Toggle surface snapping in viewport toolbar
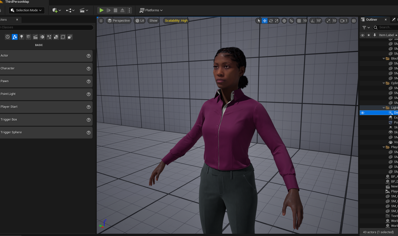Screen dimensions: 398x236 pyautogui.click(x=291, y=21)
